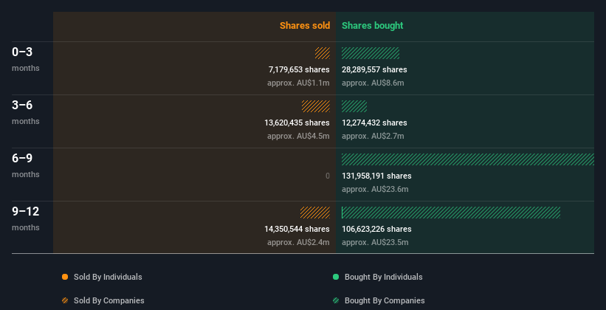Click the Shares bought column header
Viewport: 606px width, 310px height.
pyautogui.click(x=373, y=26)
